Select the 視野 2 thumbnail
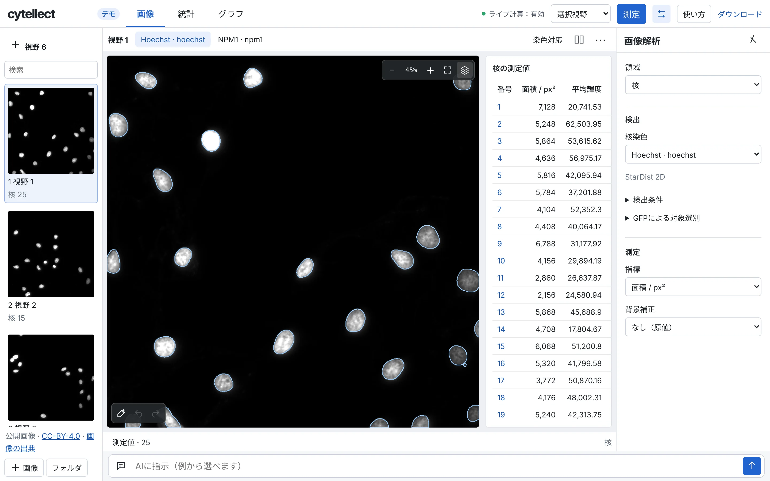 [51, 254]
